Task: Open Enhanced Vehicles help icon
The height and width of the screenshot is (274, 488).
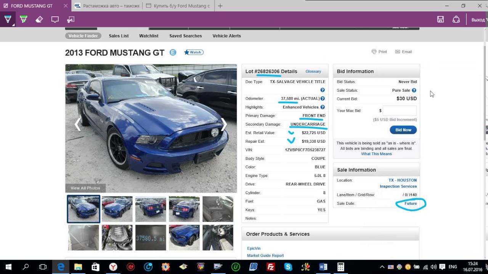Action: point(323,107)
